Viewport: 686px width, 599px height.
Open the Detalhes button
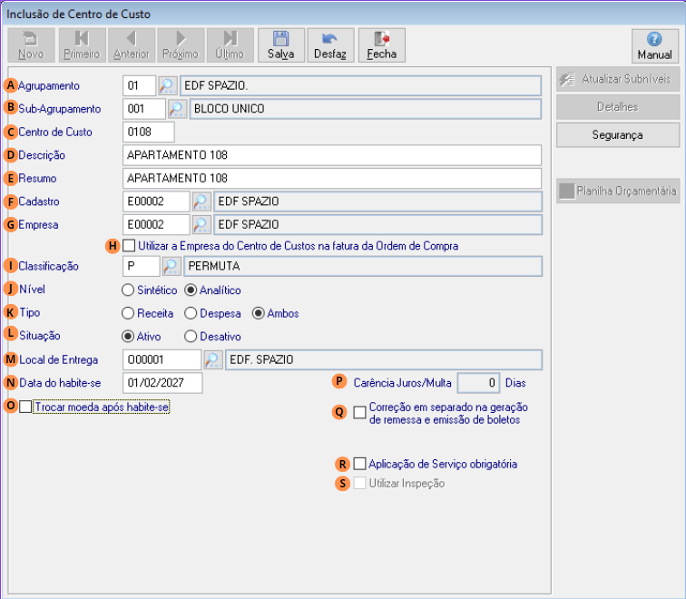tap(618, 107)
